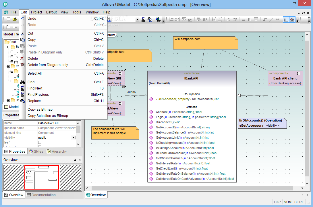Click the Make Same Size icon
This screenshot has height=207, width=313.
pyautogui.click(x=256, y=19)
